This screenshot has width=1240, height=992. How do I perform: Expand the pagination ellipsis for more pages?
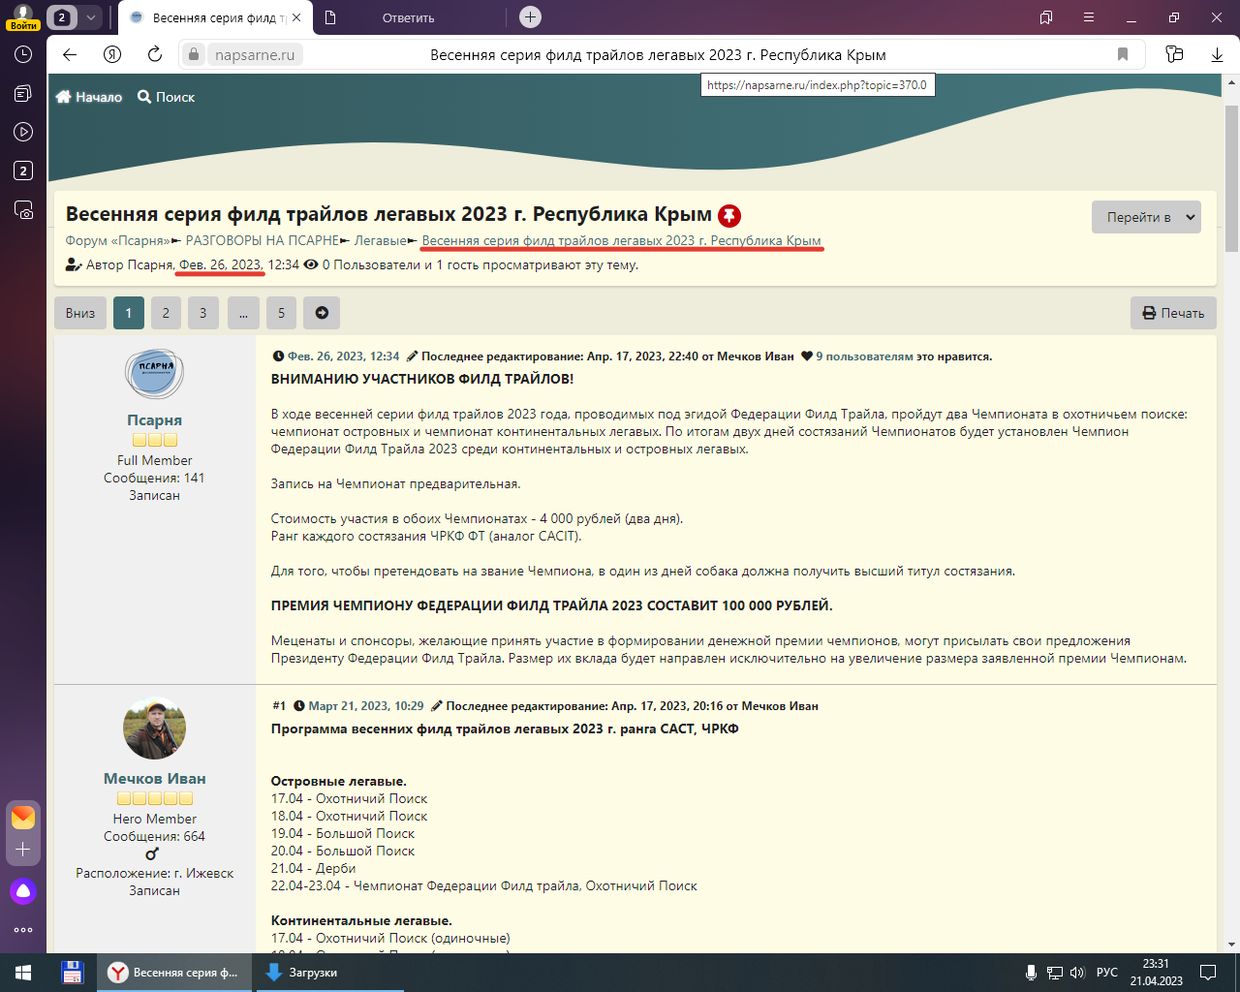(243, 313)
